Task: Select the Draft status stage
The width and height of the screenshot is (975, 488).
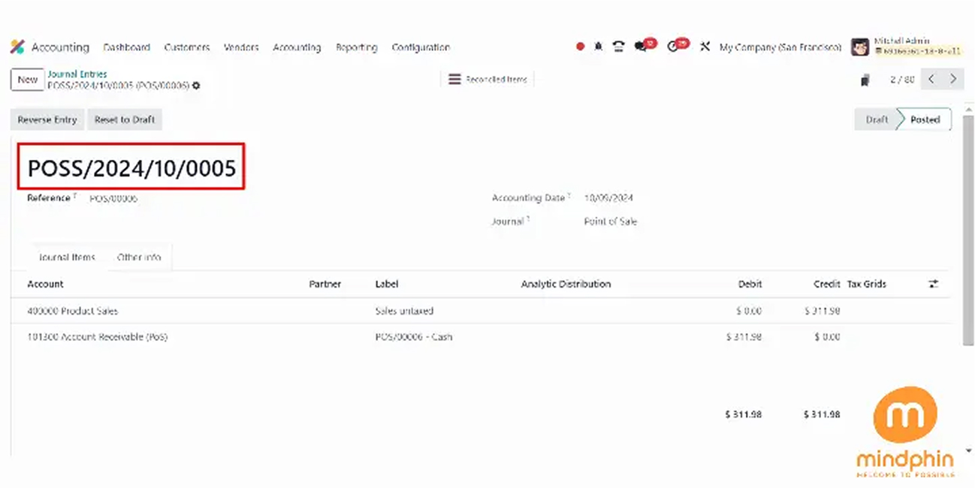Action: click(x=876, y=119)
